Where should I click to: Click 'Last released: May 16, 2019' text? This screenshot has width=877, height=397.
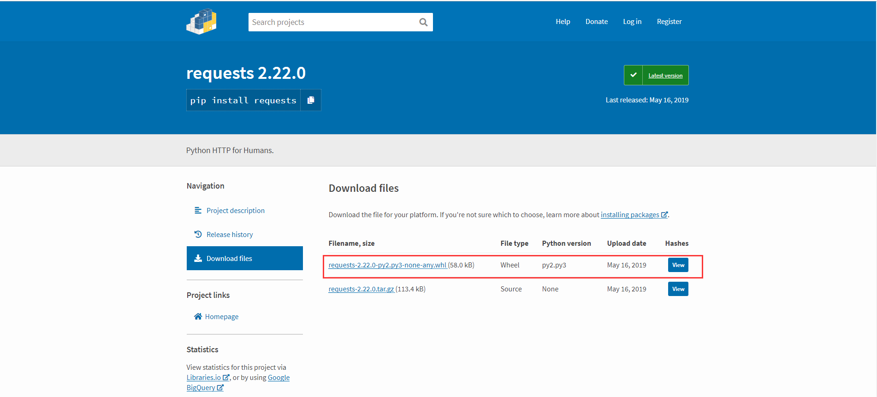point(647,100)
